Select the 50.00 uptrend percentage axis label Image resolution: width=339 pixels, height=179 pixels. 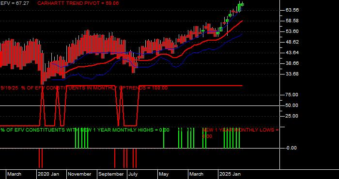pyautogui.click(x=292, y=105)
